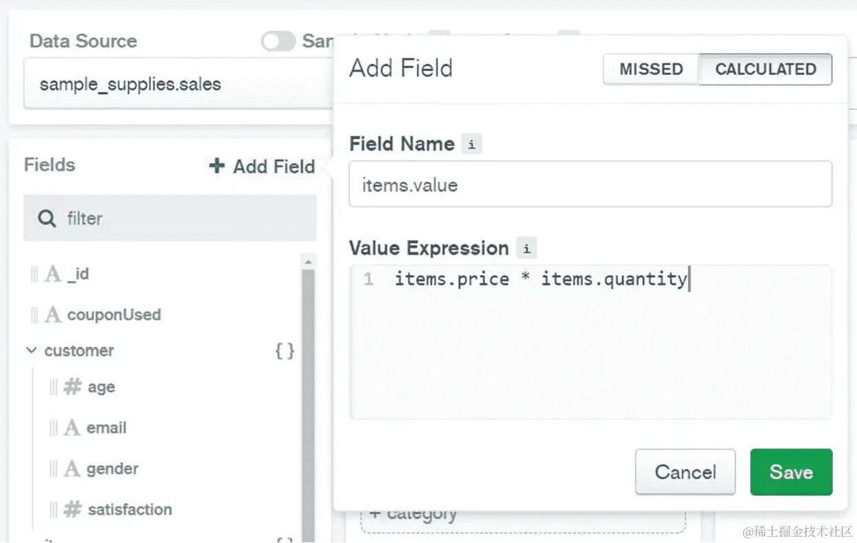Click the string type icon for _id
The width and height of the screenshot is (857, 543).
pos(53,275)
